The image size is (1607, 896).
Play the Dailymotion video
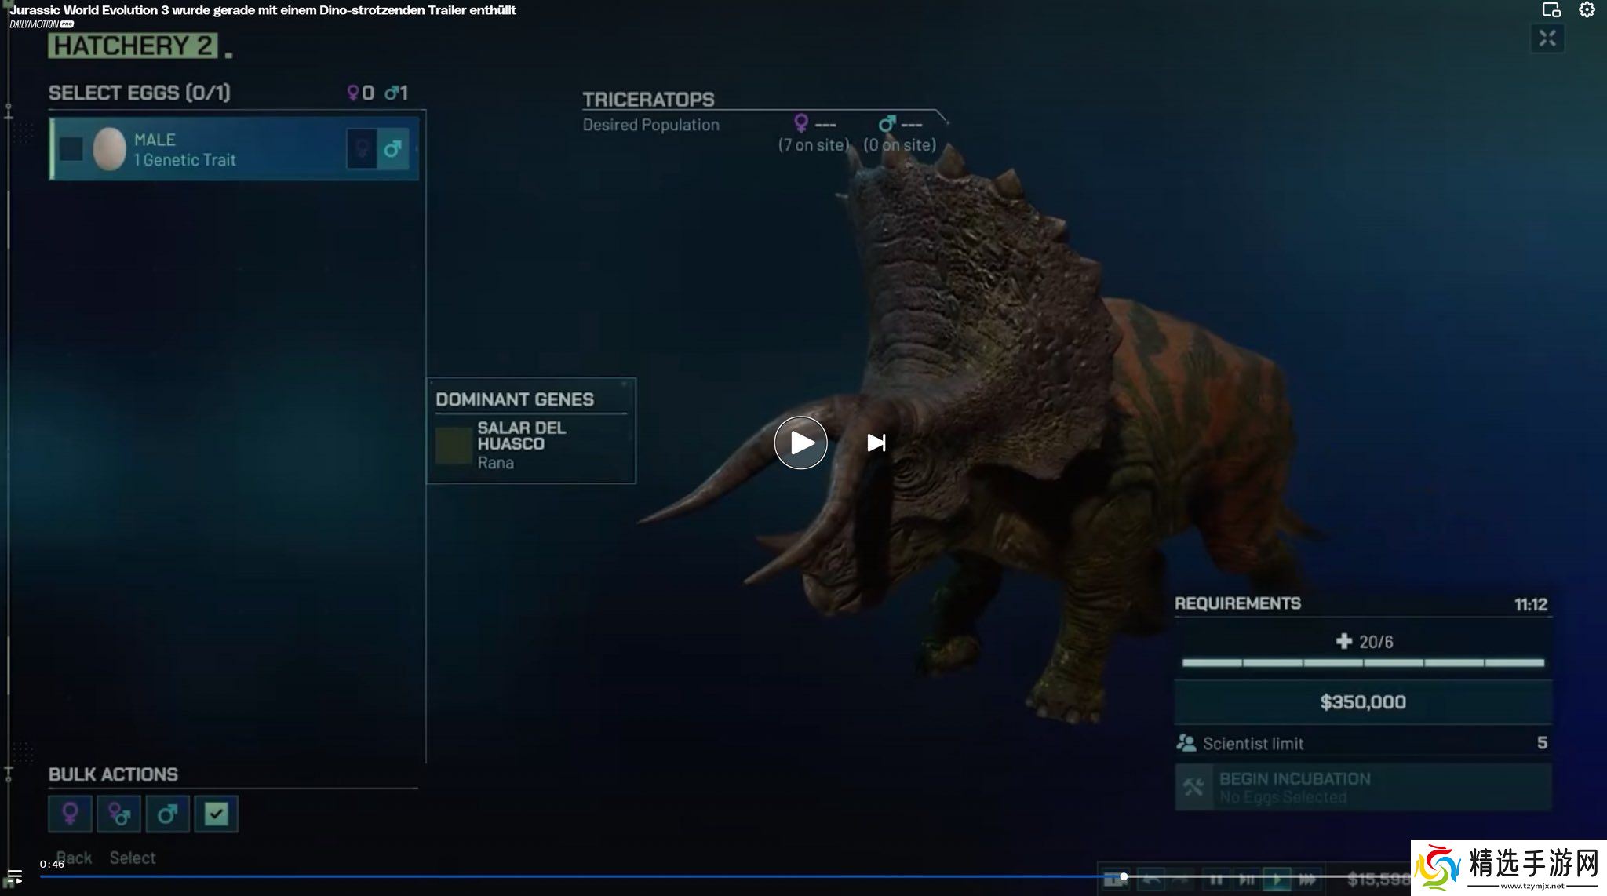click(800, 443)
